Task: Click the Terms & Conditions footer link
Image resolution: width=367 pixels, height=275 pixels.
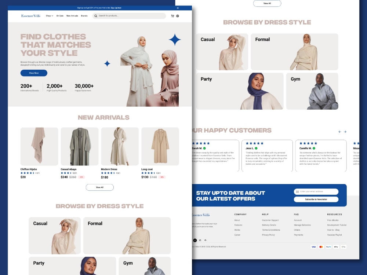Action: pos(271,230)
